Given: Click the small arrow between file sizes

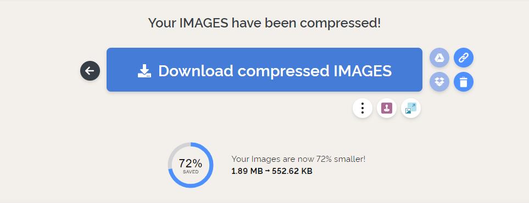Looking at the screenshot, I should coord(267,171).
